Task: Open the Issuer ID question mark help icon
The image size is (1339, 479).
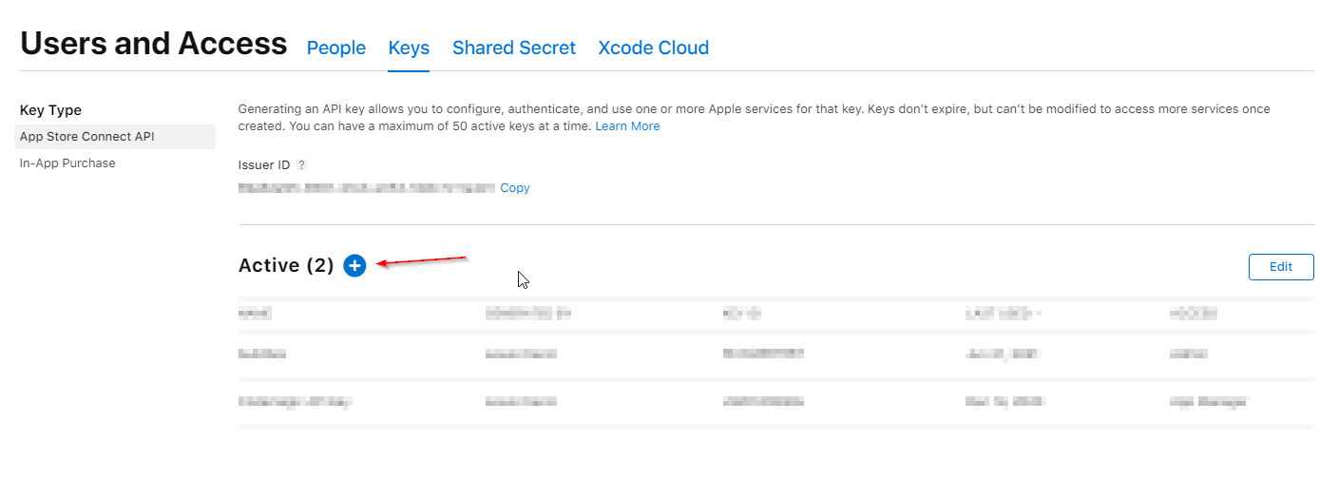Action: (x=301, y=164)
